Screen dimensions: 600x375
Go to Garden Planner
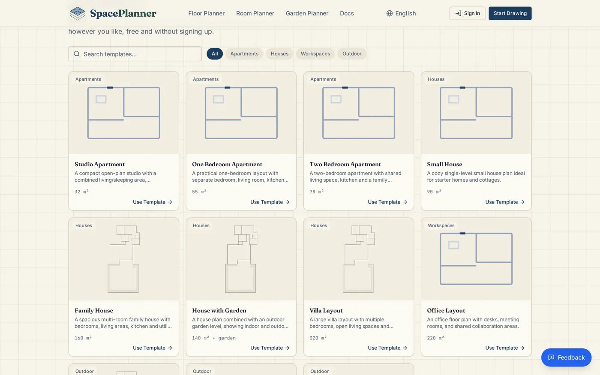point(307,13)
